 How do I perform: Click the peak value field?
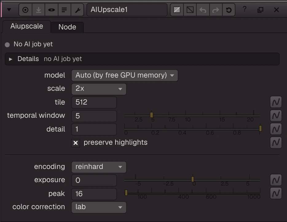[x=94, y=194]
